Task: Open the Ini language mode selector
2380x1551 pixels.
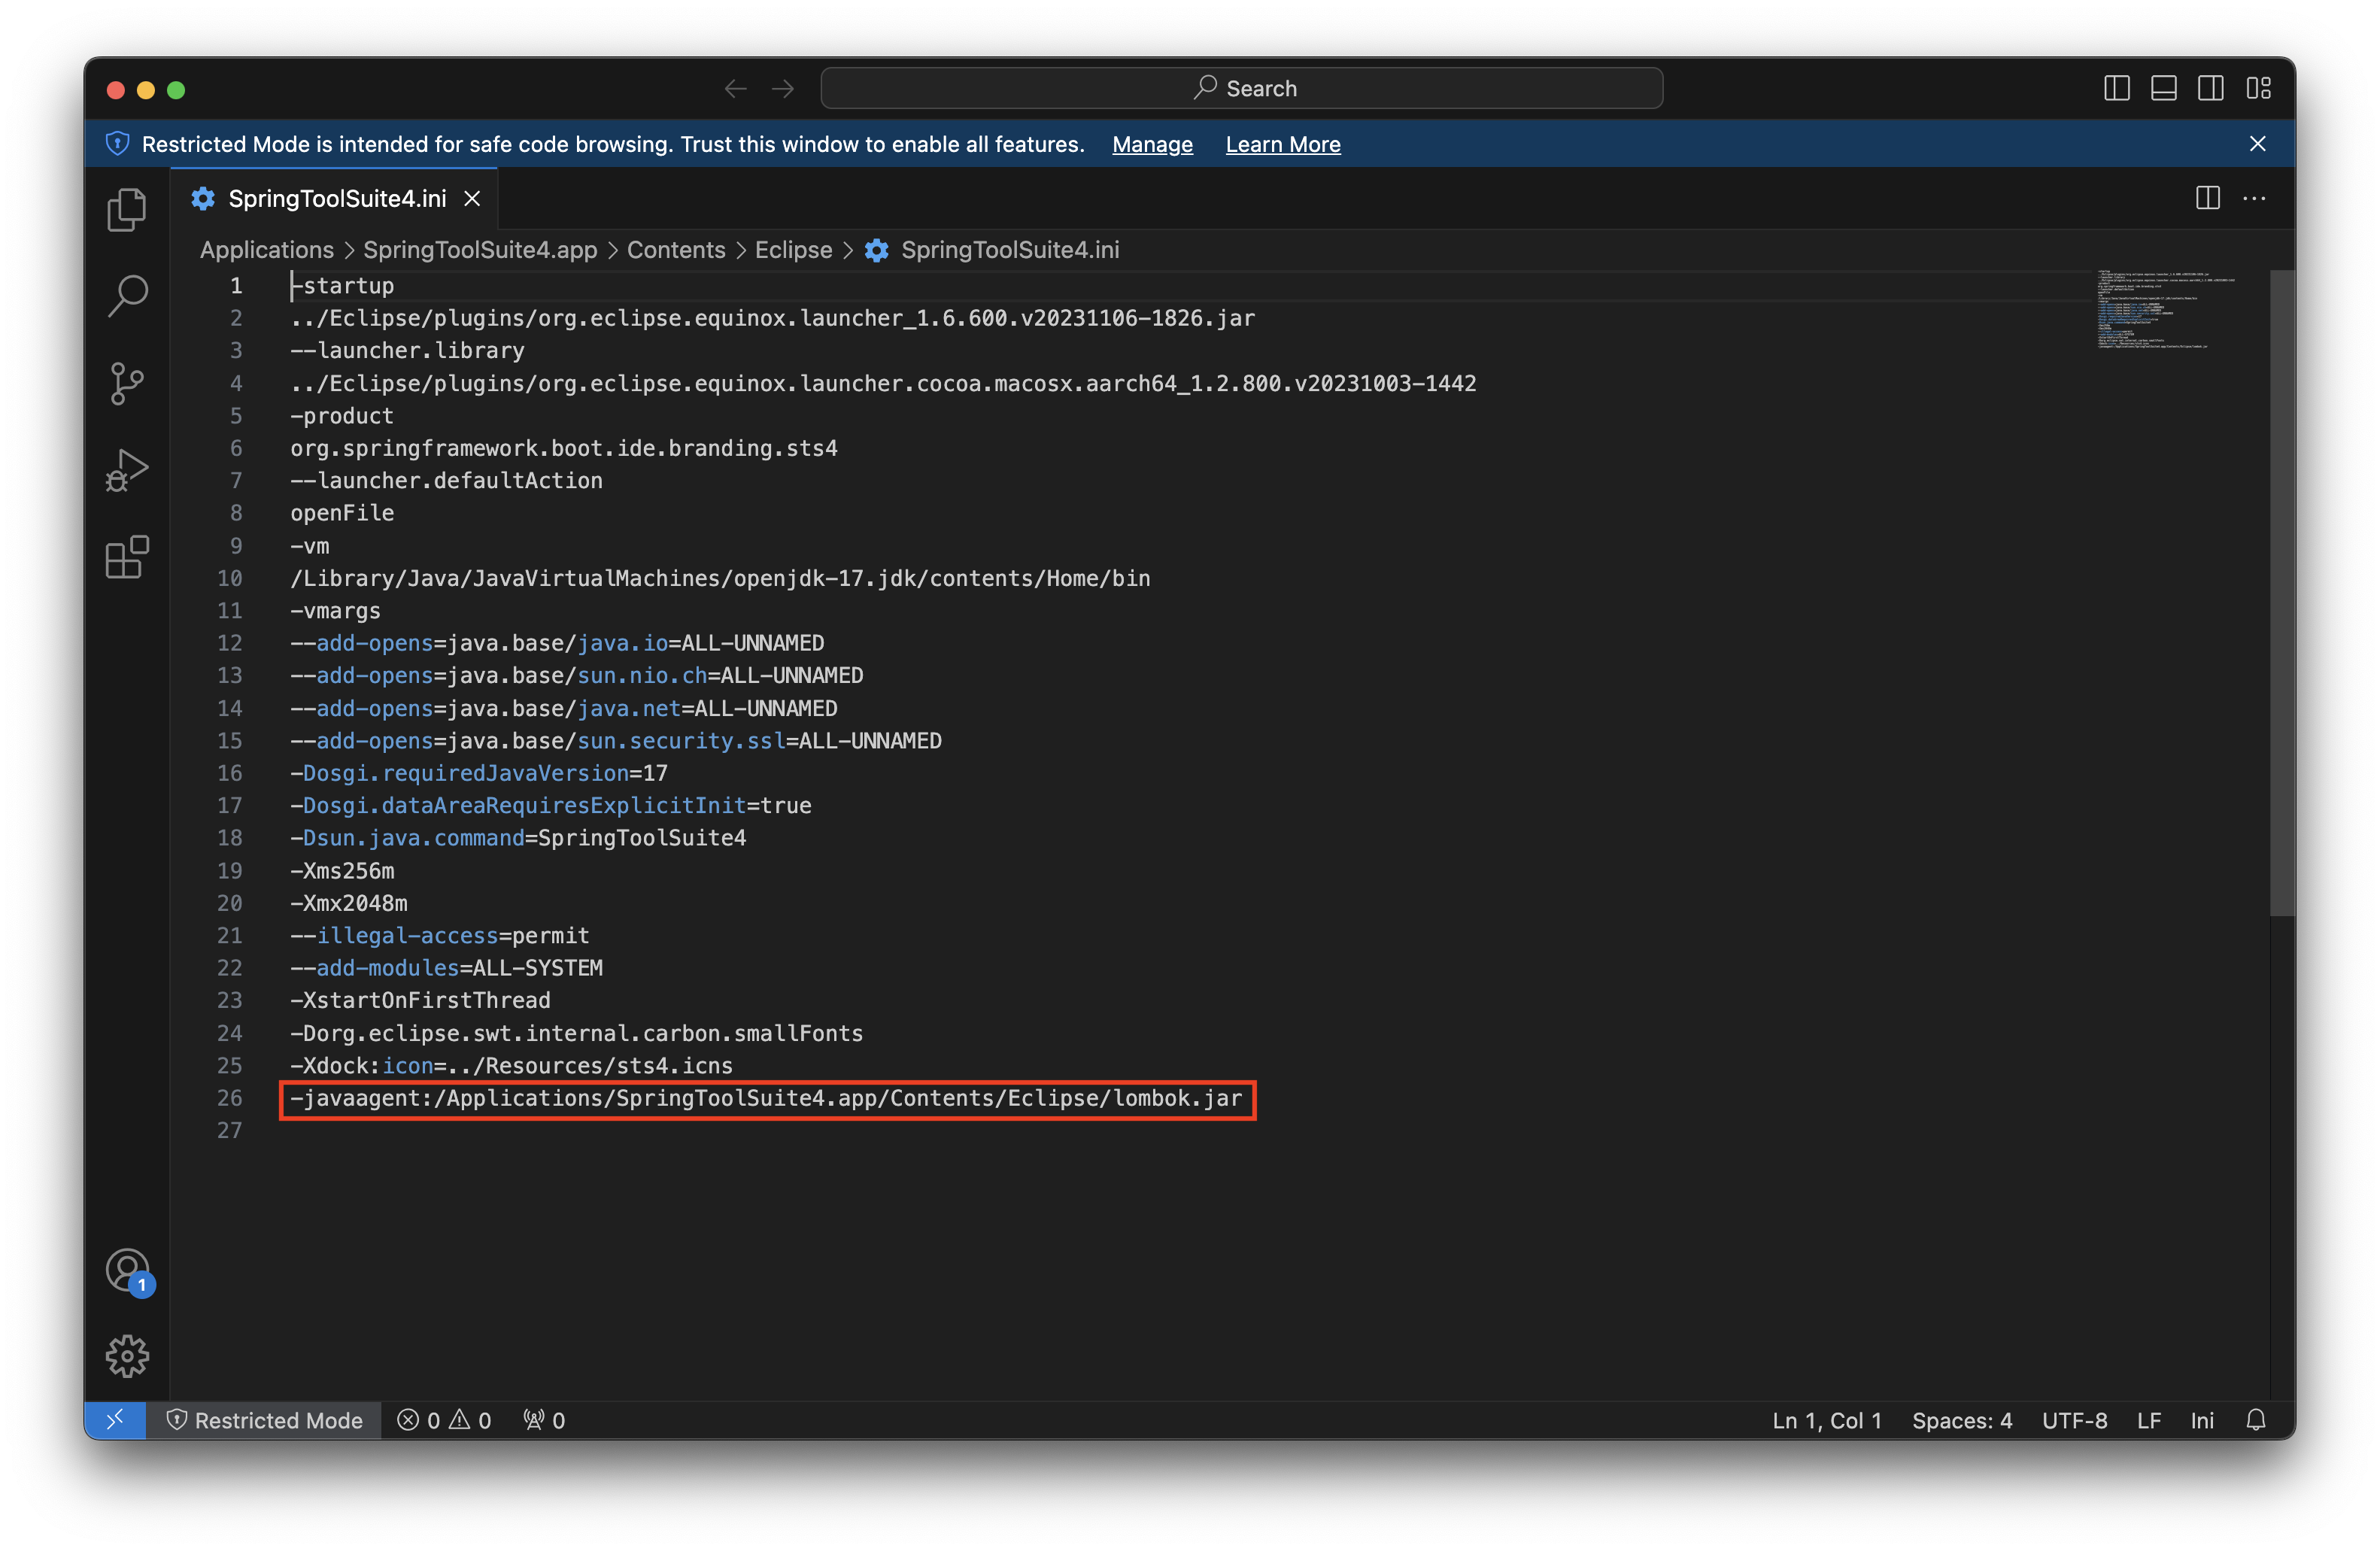Action: coord(2202,1420)
